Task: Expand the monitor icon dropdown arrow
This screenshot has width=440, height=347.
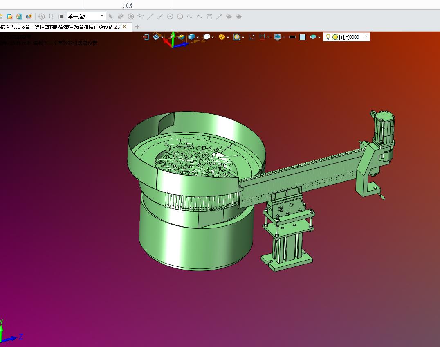Action: pyautogui.click(x=284, y=37)
